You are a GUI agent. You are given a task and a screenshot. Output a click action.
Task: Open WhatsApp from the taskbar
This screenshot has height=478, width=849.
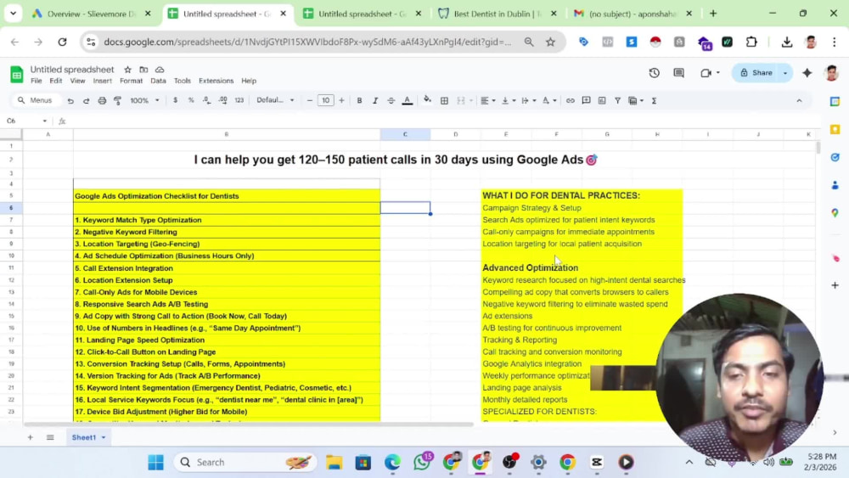422,463
